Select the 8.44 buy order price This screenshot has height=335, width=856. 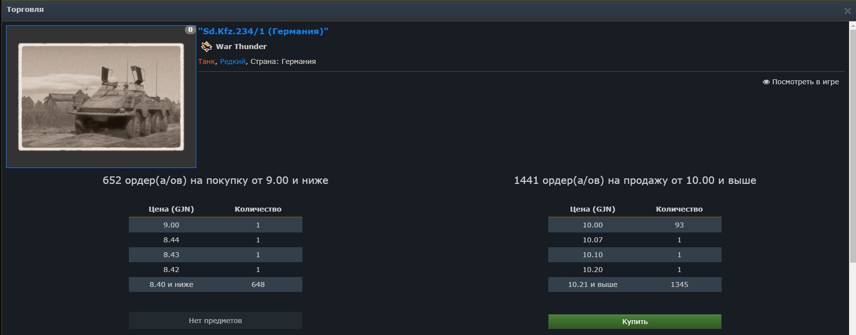tap(171, 240)
